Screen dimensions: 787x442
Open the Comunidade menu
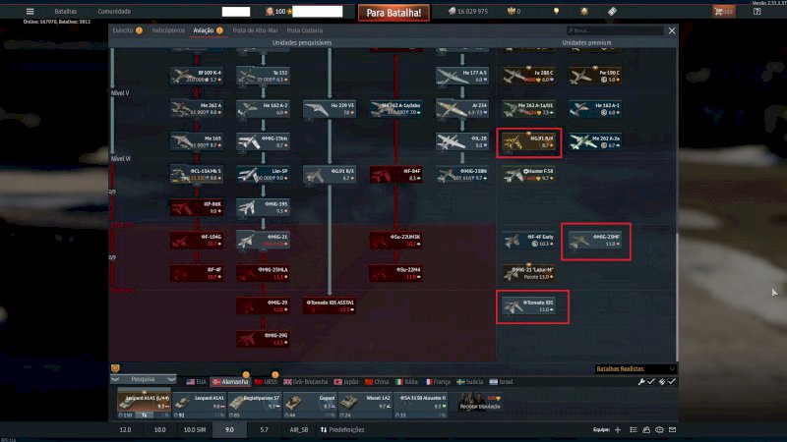click(114, 11)
